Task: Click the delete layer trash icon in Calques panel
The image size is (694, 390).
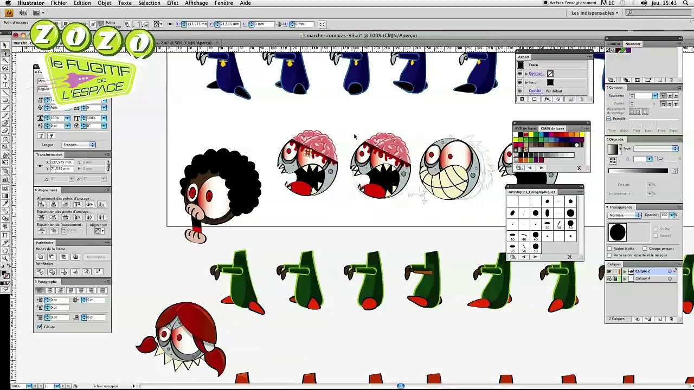Action: click(671, 319)
